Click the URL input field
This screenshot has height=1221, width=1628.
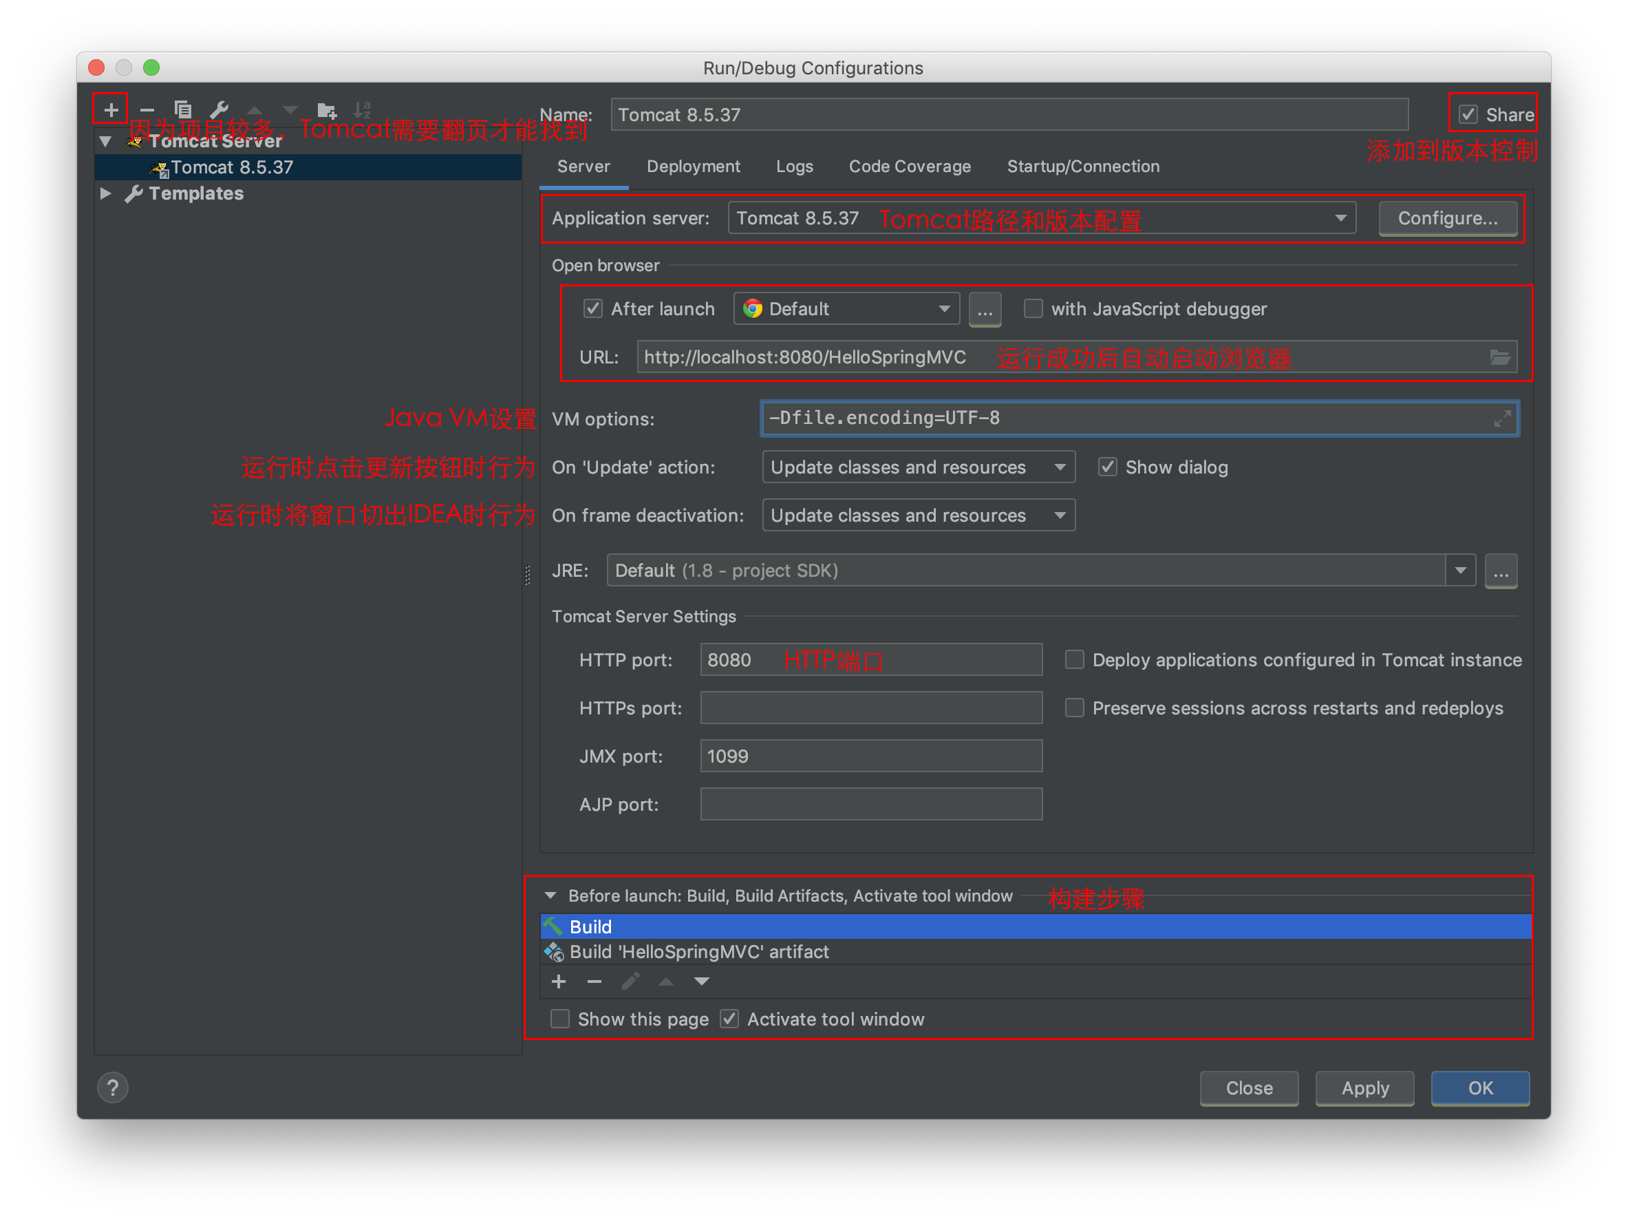pyautogui.click(x=1076, y=358)
